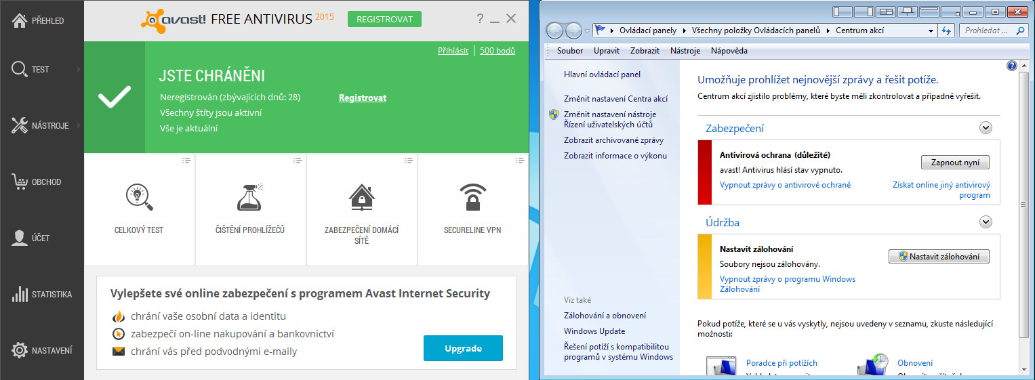The image size is (1035, 380).
Task: Click the avast help question mark
Action: 480,19
